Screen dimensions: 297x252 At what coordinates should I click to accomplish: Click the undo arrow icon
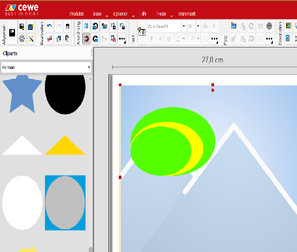point(50,26)
